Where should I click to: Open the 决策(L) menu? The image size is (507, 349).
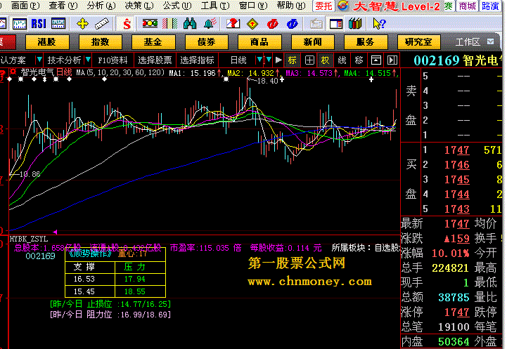pos(139,6)
